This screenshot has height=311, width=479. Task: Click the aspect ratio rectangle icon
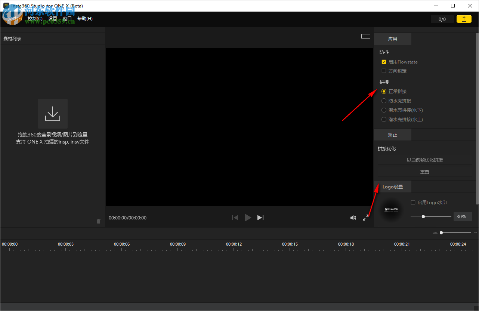pos(366,36)
